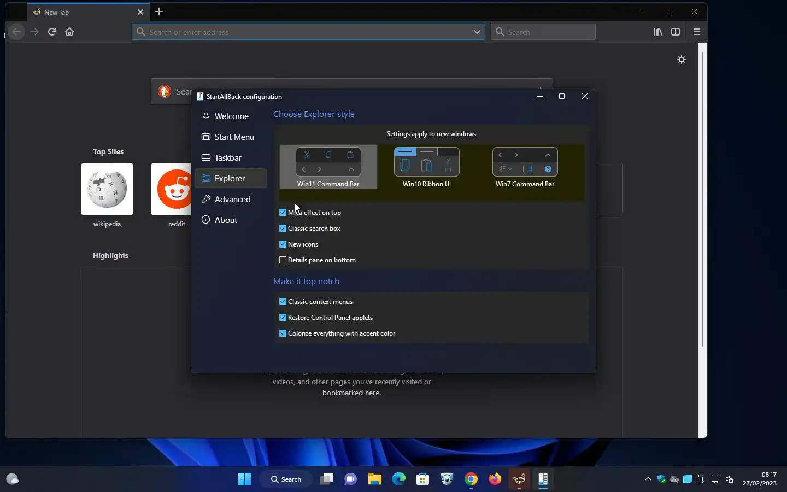
Task: Open the clock and date panel
Action: (760, 479)
